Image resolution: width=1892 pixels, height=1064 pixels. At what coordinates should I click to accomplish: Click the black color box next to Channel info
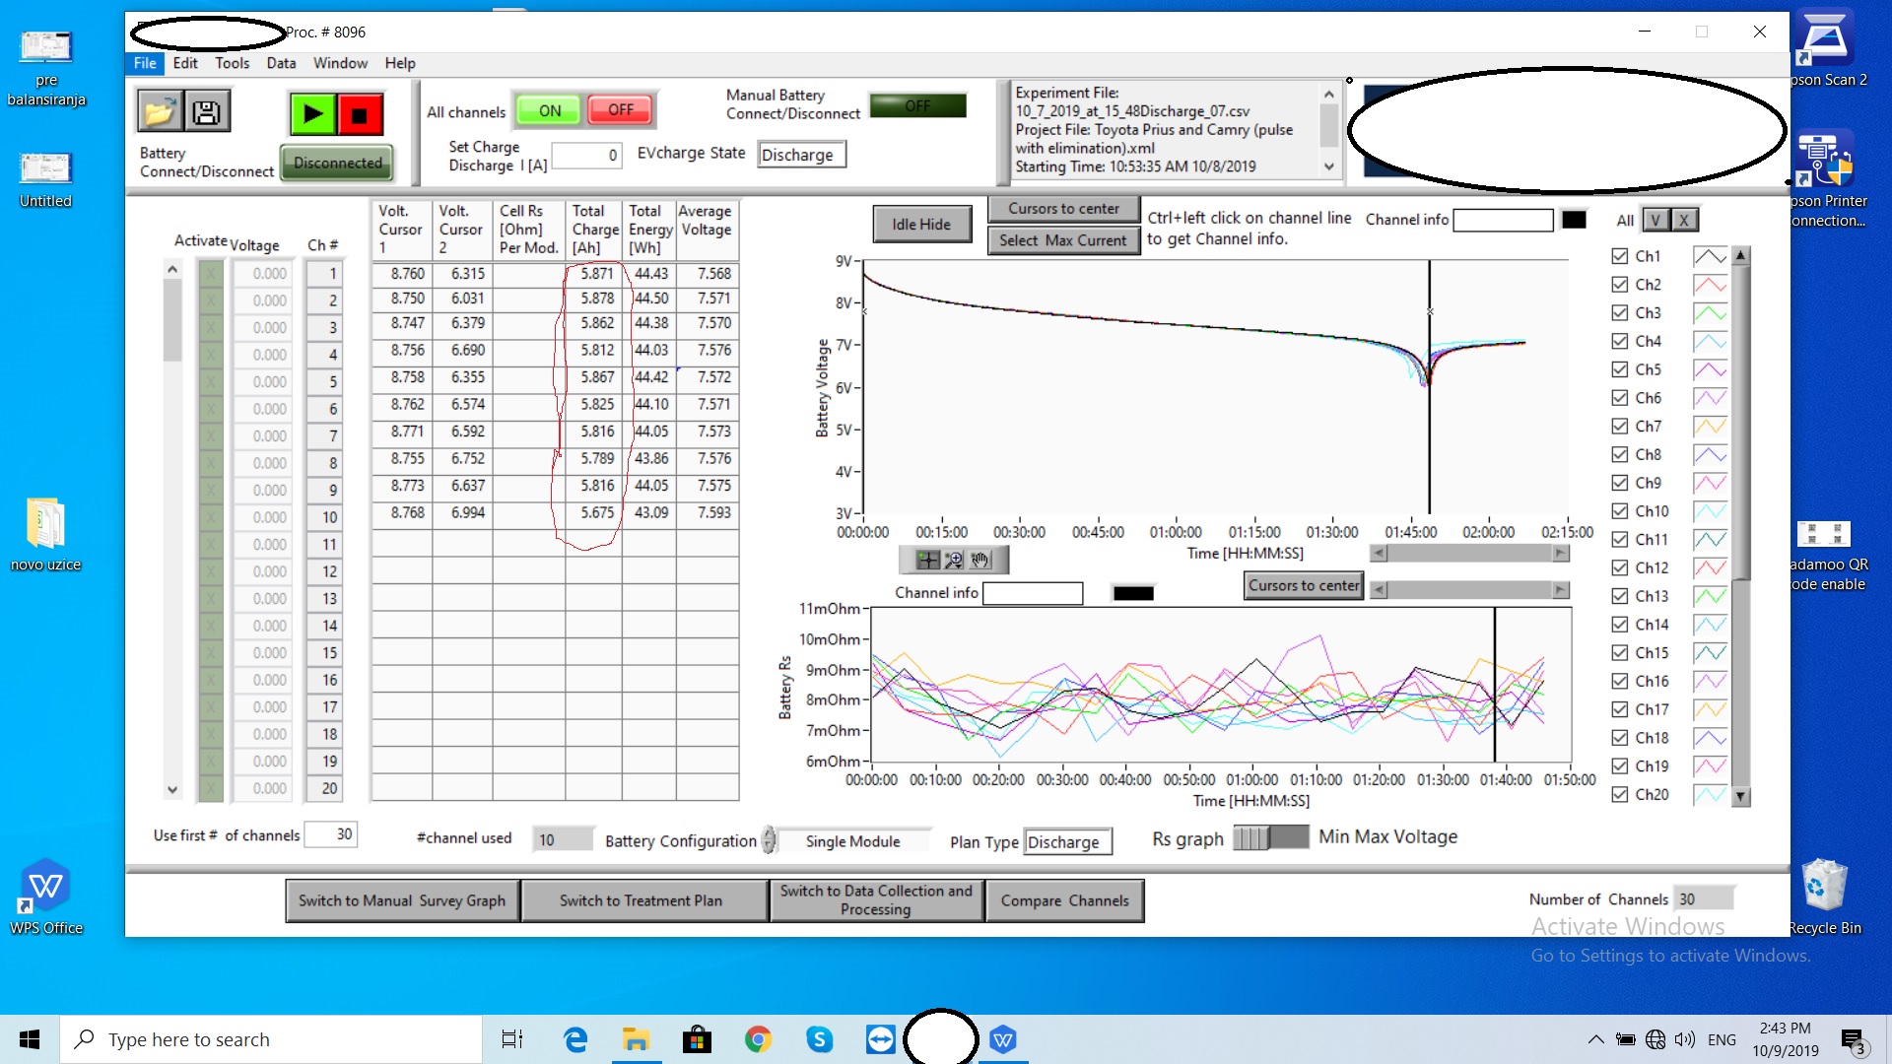point(1574,220)
